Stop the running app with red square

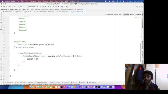[x=59, y=7]
